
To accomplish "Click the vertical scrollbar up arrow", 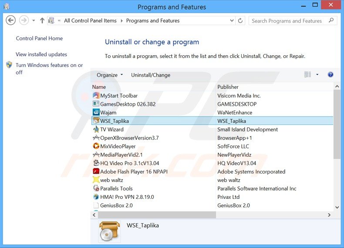I will click(x=337, y=87).
